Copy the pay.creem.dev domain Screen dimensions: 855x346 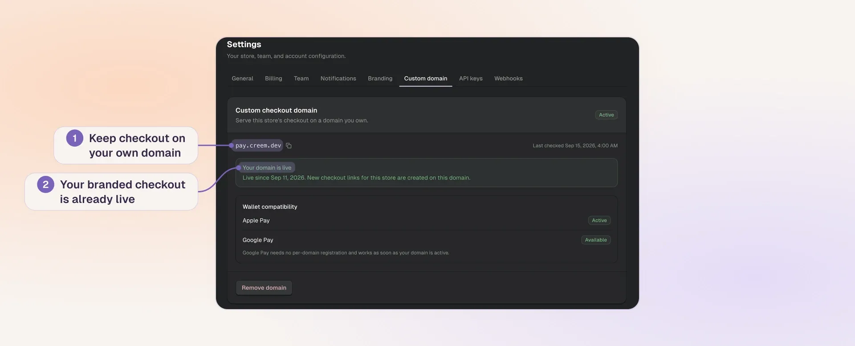[x=289, y=146]
